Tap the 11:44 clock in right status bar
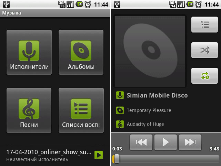 (x=212, y=4)
